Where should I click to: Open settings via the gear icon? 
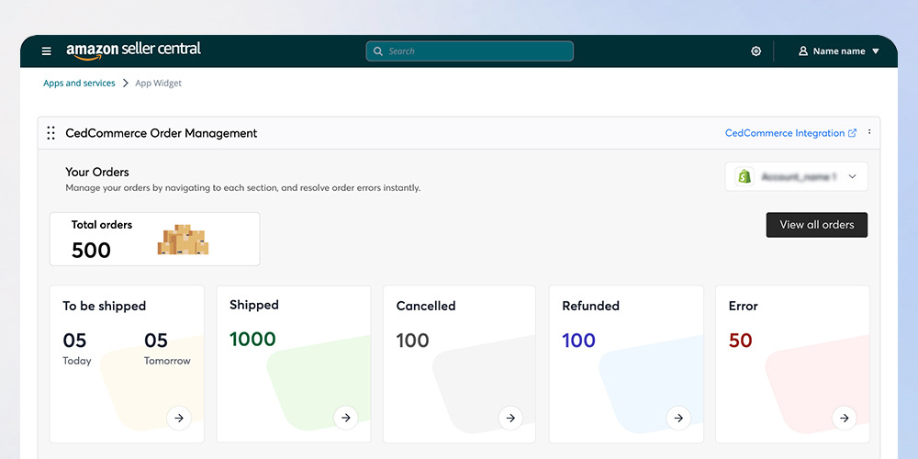click(756, 50)
